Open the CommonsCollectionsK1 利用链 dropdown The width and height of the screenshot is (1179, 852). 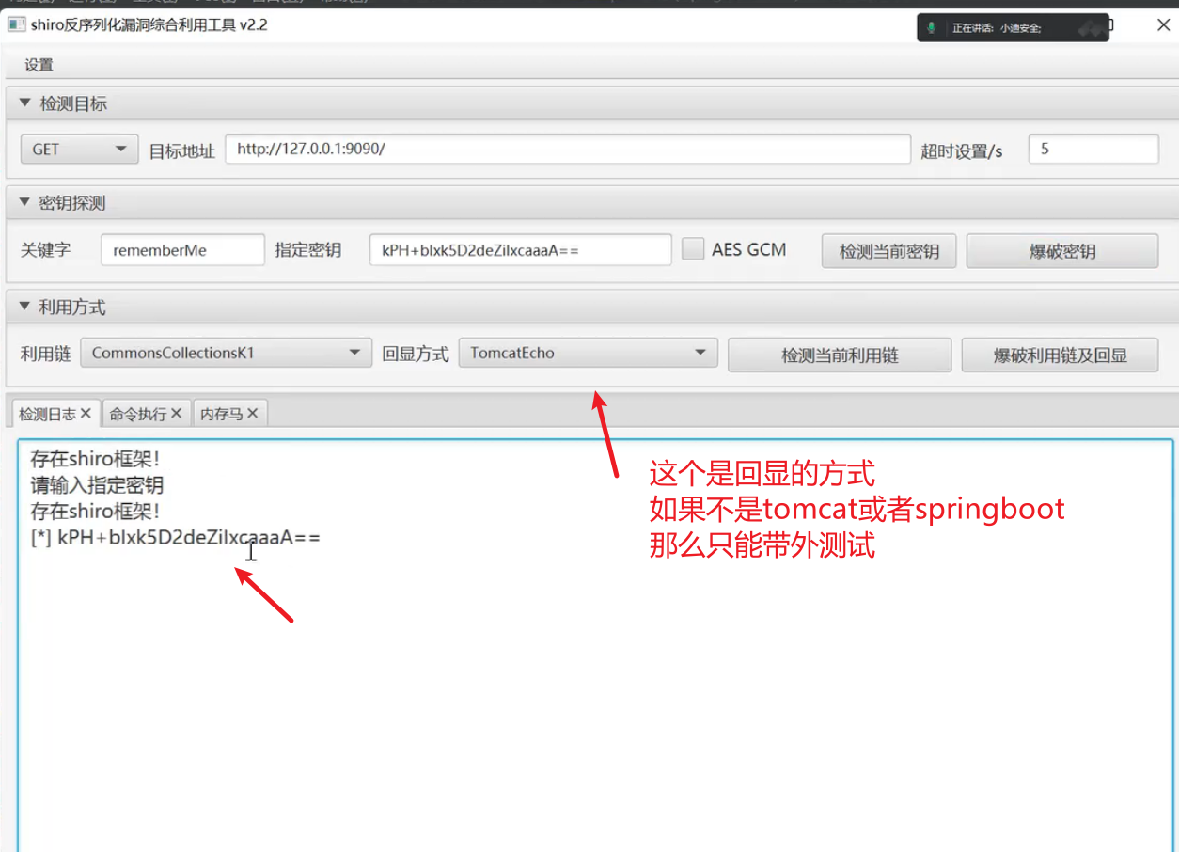click(x=226, y=354)
